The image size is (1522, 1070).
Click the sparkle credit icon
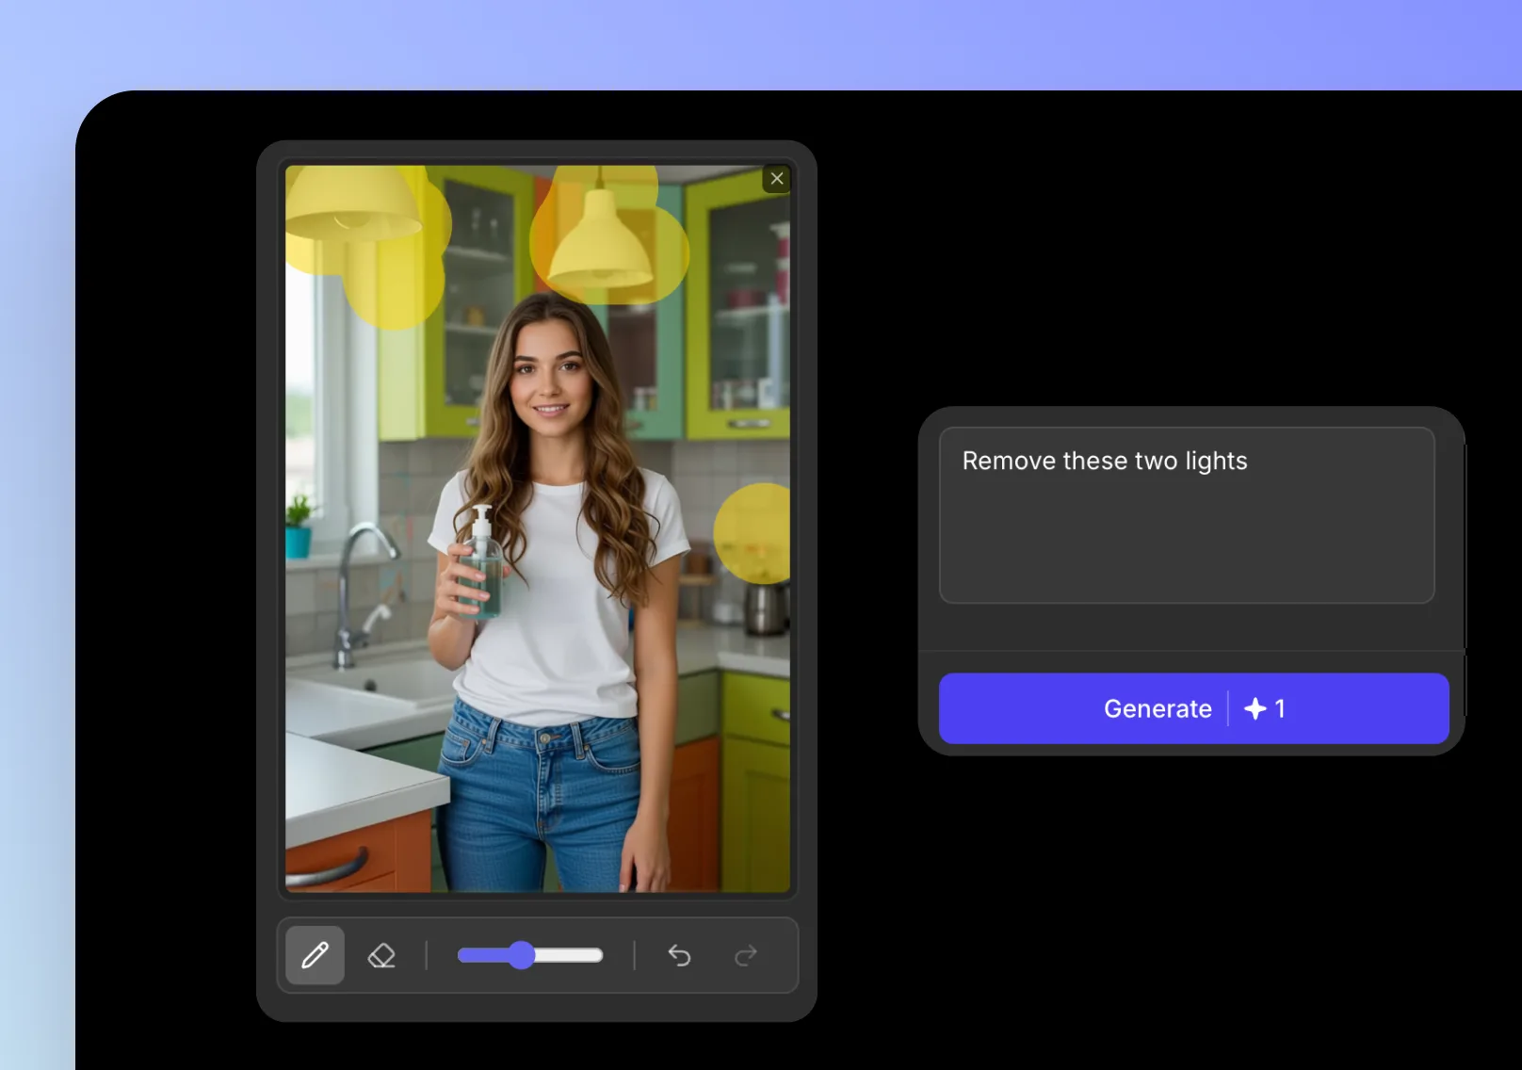(x=1255, y=708)
